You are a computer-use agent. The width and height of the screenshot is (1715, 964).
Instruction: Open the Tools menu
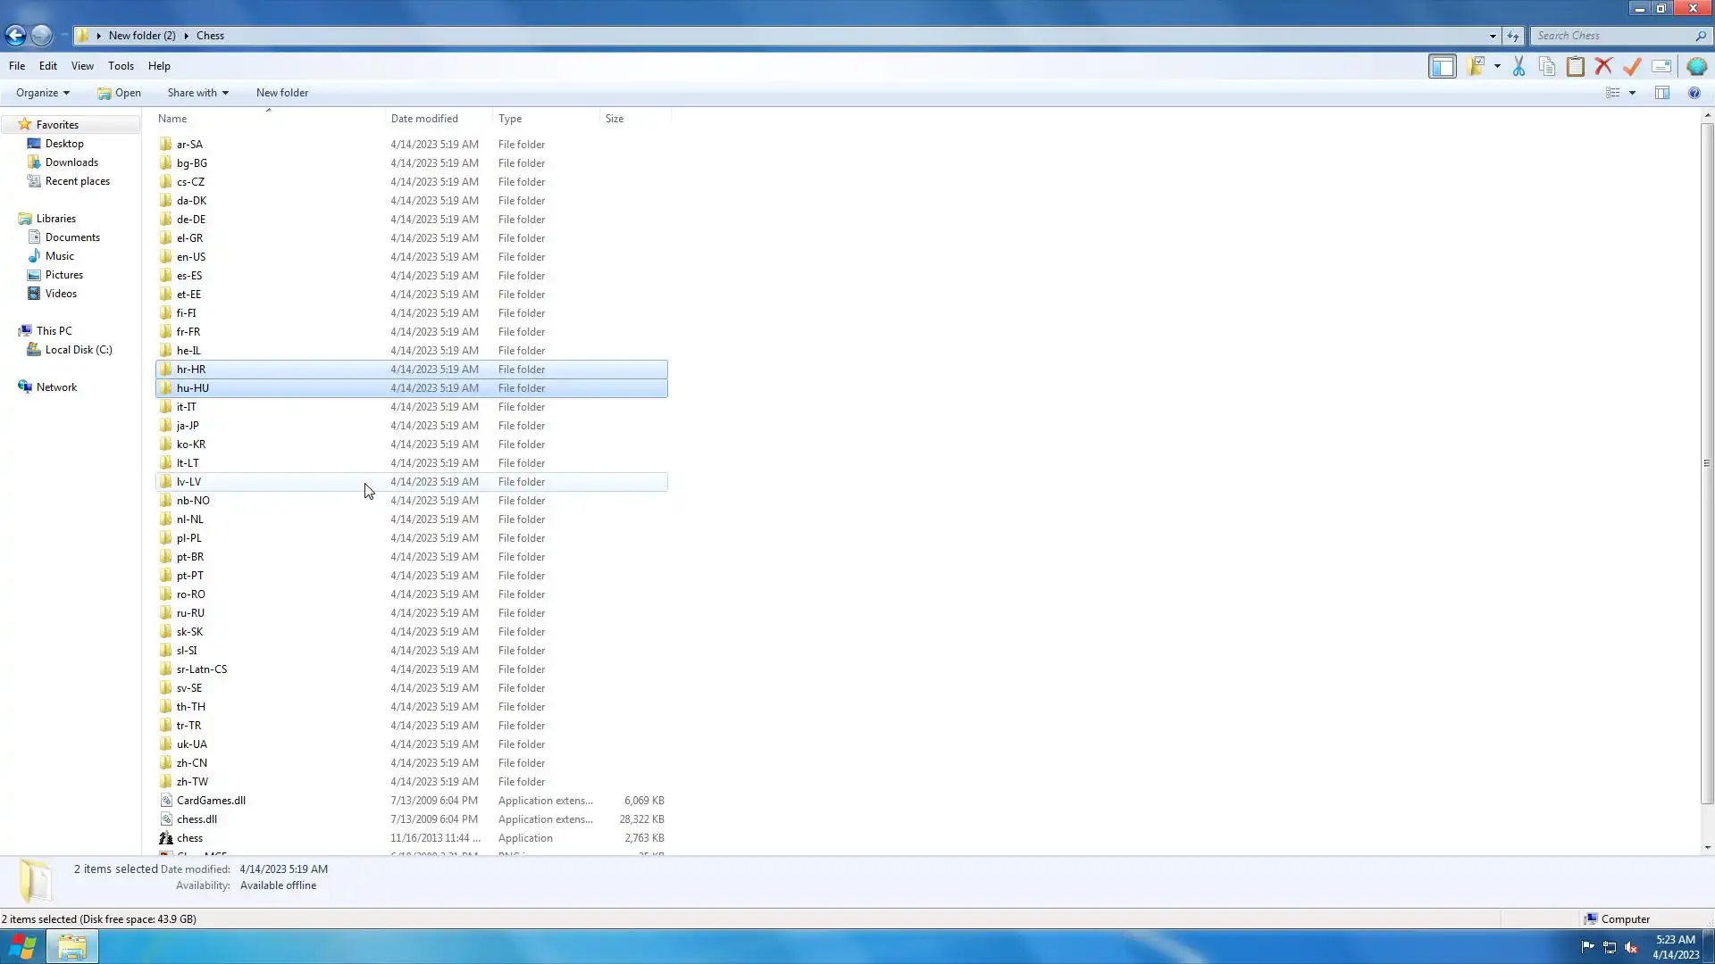pyautogui.click(x=121, y=66)
